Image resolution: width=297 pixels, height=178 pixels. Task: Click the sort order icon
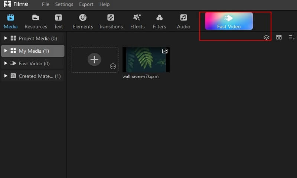point(291,37)
